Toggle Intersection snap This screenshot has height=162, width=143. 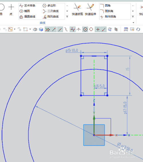(x=79, y=29)
